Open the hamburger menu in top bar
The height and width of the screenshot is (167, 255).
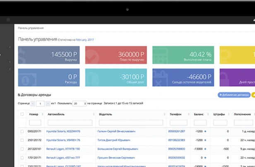click(x=8, y=19)
